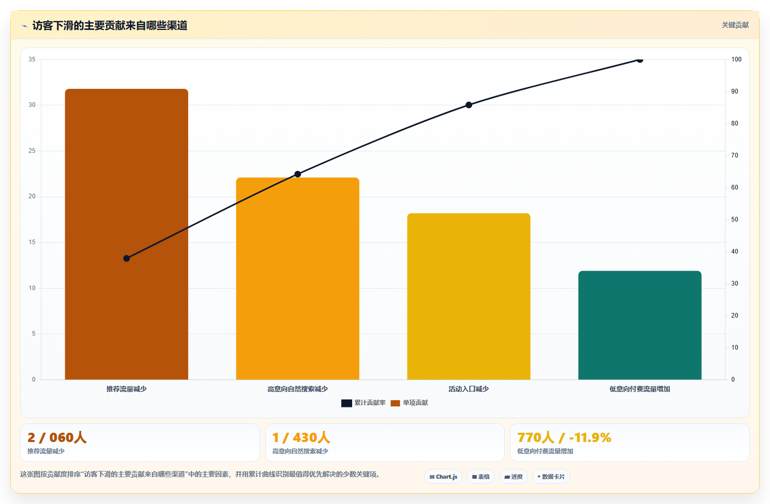Click the 770人 / -11.9% metric card
The width and height of the screenshot is (770, 504).
click(x=629, y=443)
